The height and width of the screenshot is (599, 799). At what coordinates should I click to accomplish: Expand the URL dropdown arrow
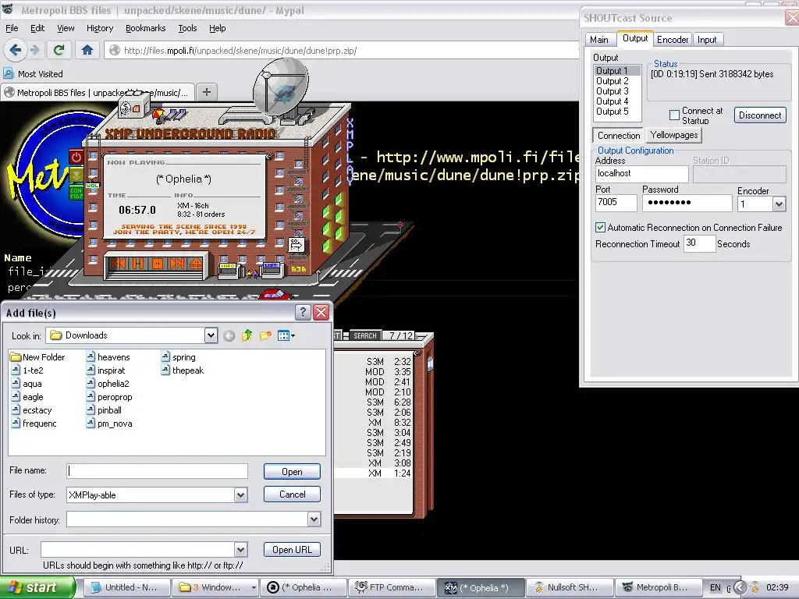coord(240,549)
